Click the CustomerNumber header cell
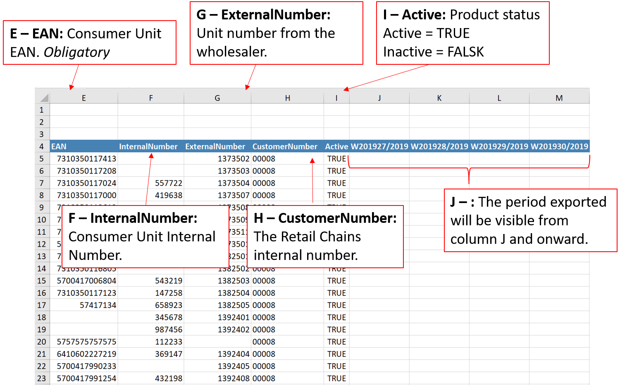Screen dimensions: 620x385 [287, 146]
